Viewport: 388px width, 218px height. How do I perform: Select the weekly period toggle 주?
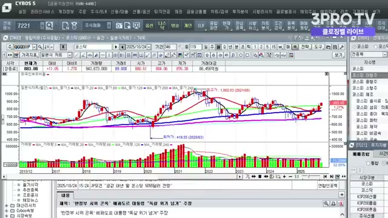coord(212,47)
